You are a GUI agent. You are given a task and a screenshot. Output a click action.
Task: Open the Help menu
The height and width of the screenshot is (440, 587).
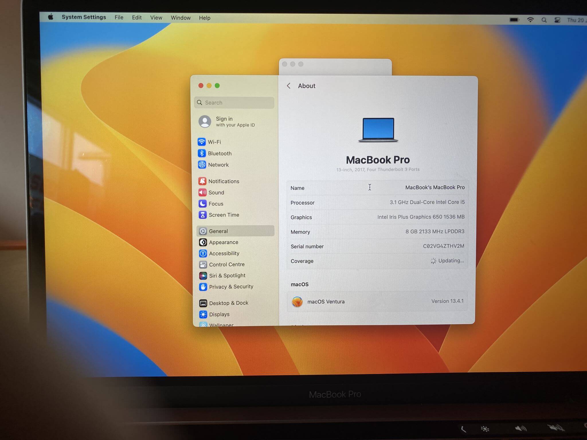(205, 18)
